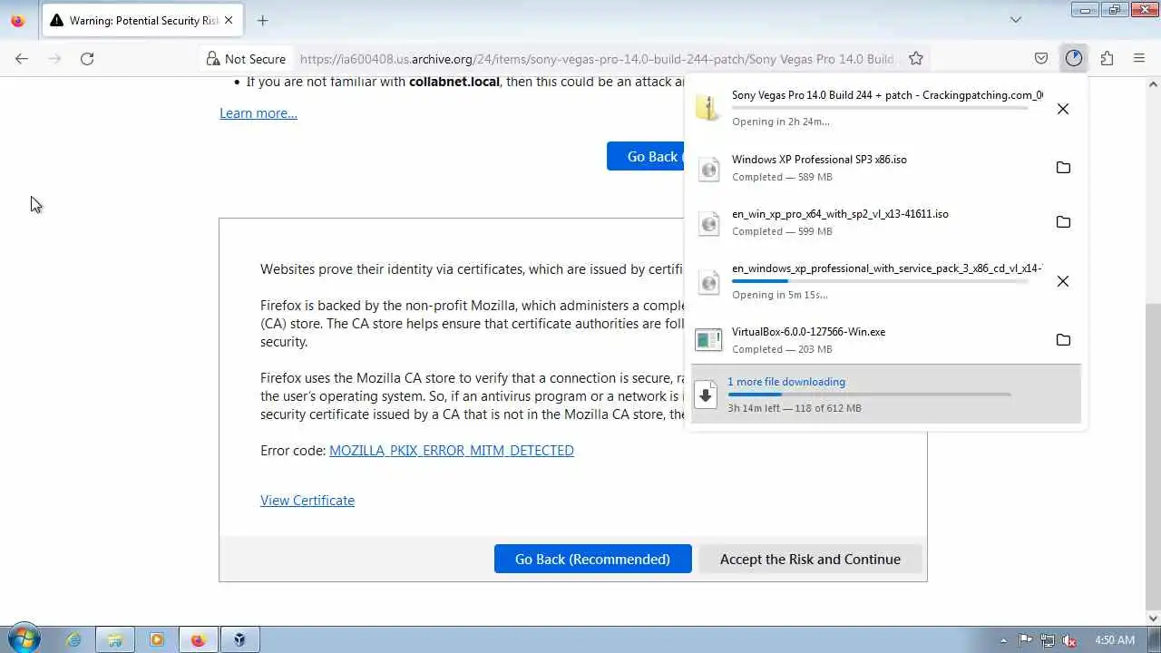Click the en_windows_xp_professional download progress bar

pyautogui.click(x=880, y=281)
